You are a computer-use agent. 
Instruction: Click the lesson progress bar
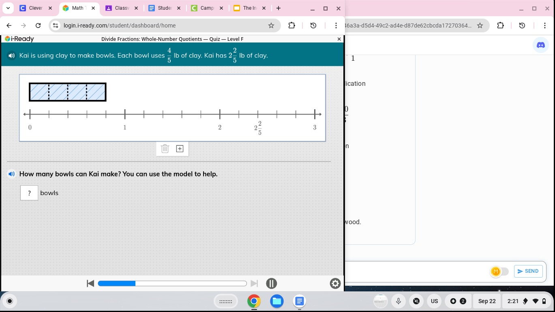click(x=172, y=283)
